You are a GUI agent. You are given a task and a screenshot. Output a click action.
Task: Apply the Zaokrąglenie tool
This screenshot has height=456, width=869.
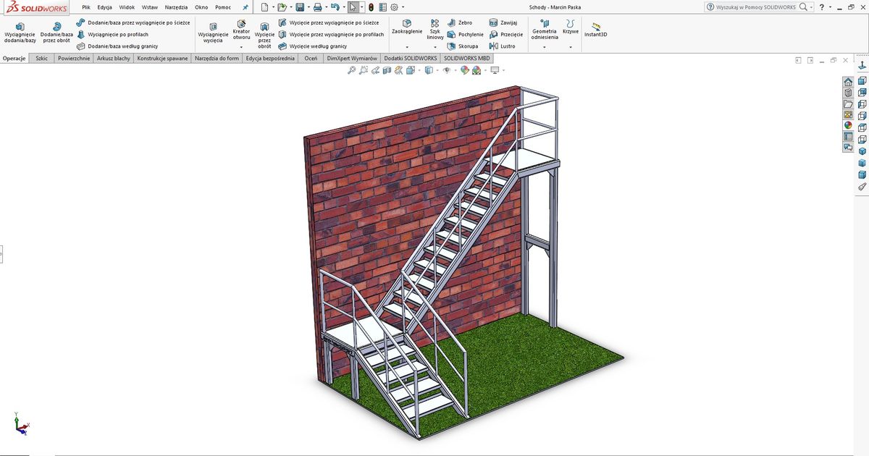(x=406, y=29)
